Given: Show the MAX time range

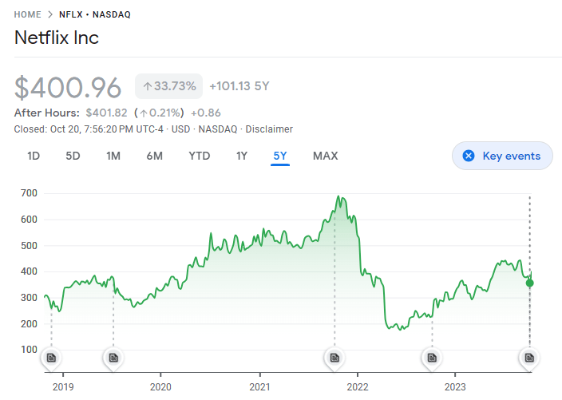Looking at the screenshot, I should 325,156.
